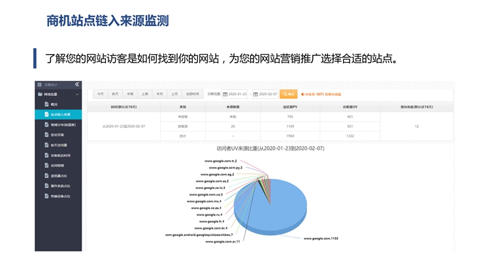Click the icon beside 地域分布(按国家)

[46, 124]
